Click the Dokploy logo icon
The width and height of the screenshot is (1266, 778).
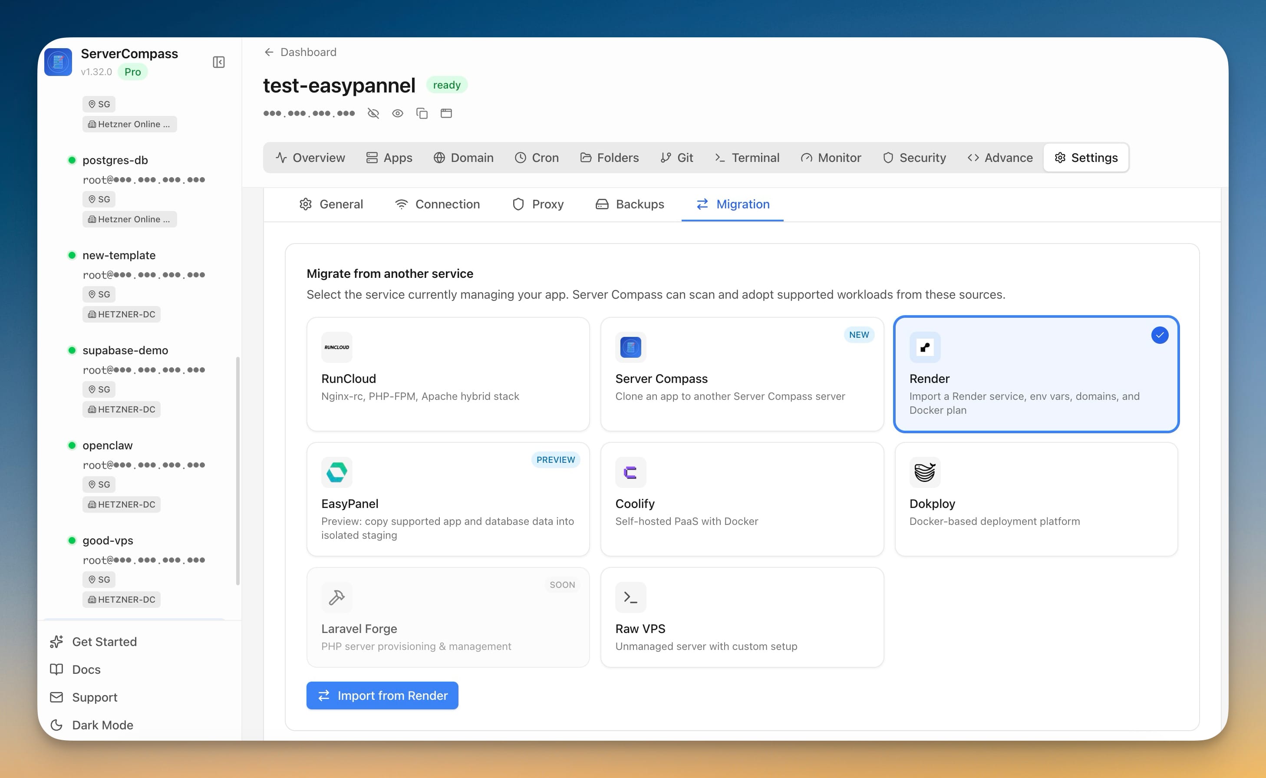(925, 472)
